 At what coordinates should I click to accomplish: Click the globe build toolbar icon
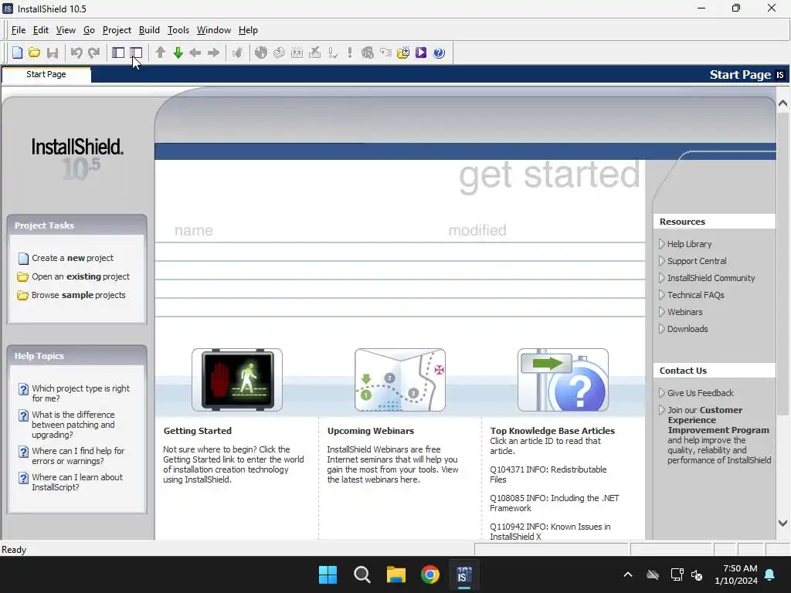[x=261, y=53]
